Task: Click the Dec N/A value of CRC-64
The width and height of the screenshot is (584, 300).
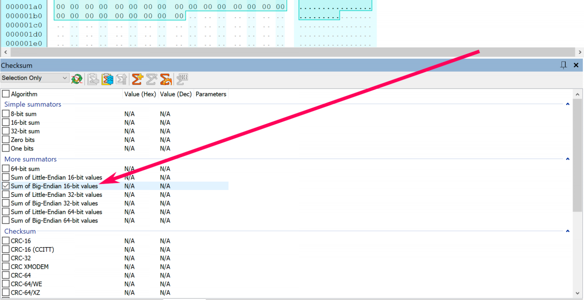Action: [x=165, y=275]
